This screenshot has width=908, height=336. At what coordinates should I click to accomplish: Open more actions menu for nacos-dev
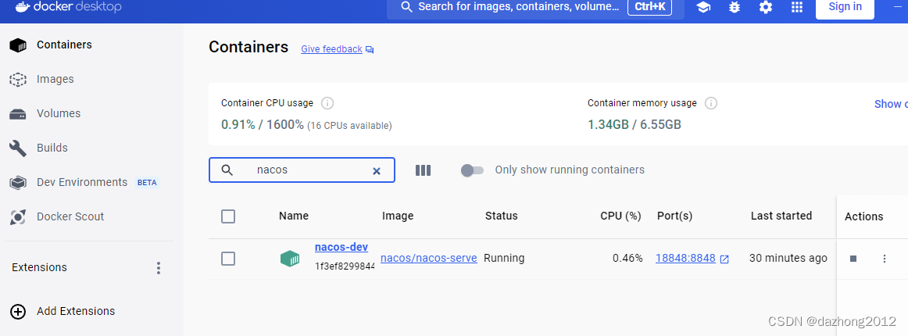pyautogui.click(x=885, y=259)
